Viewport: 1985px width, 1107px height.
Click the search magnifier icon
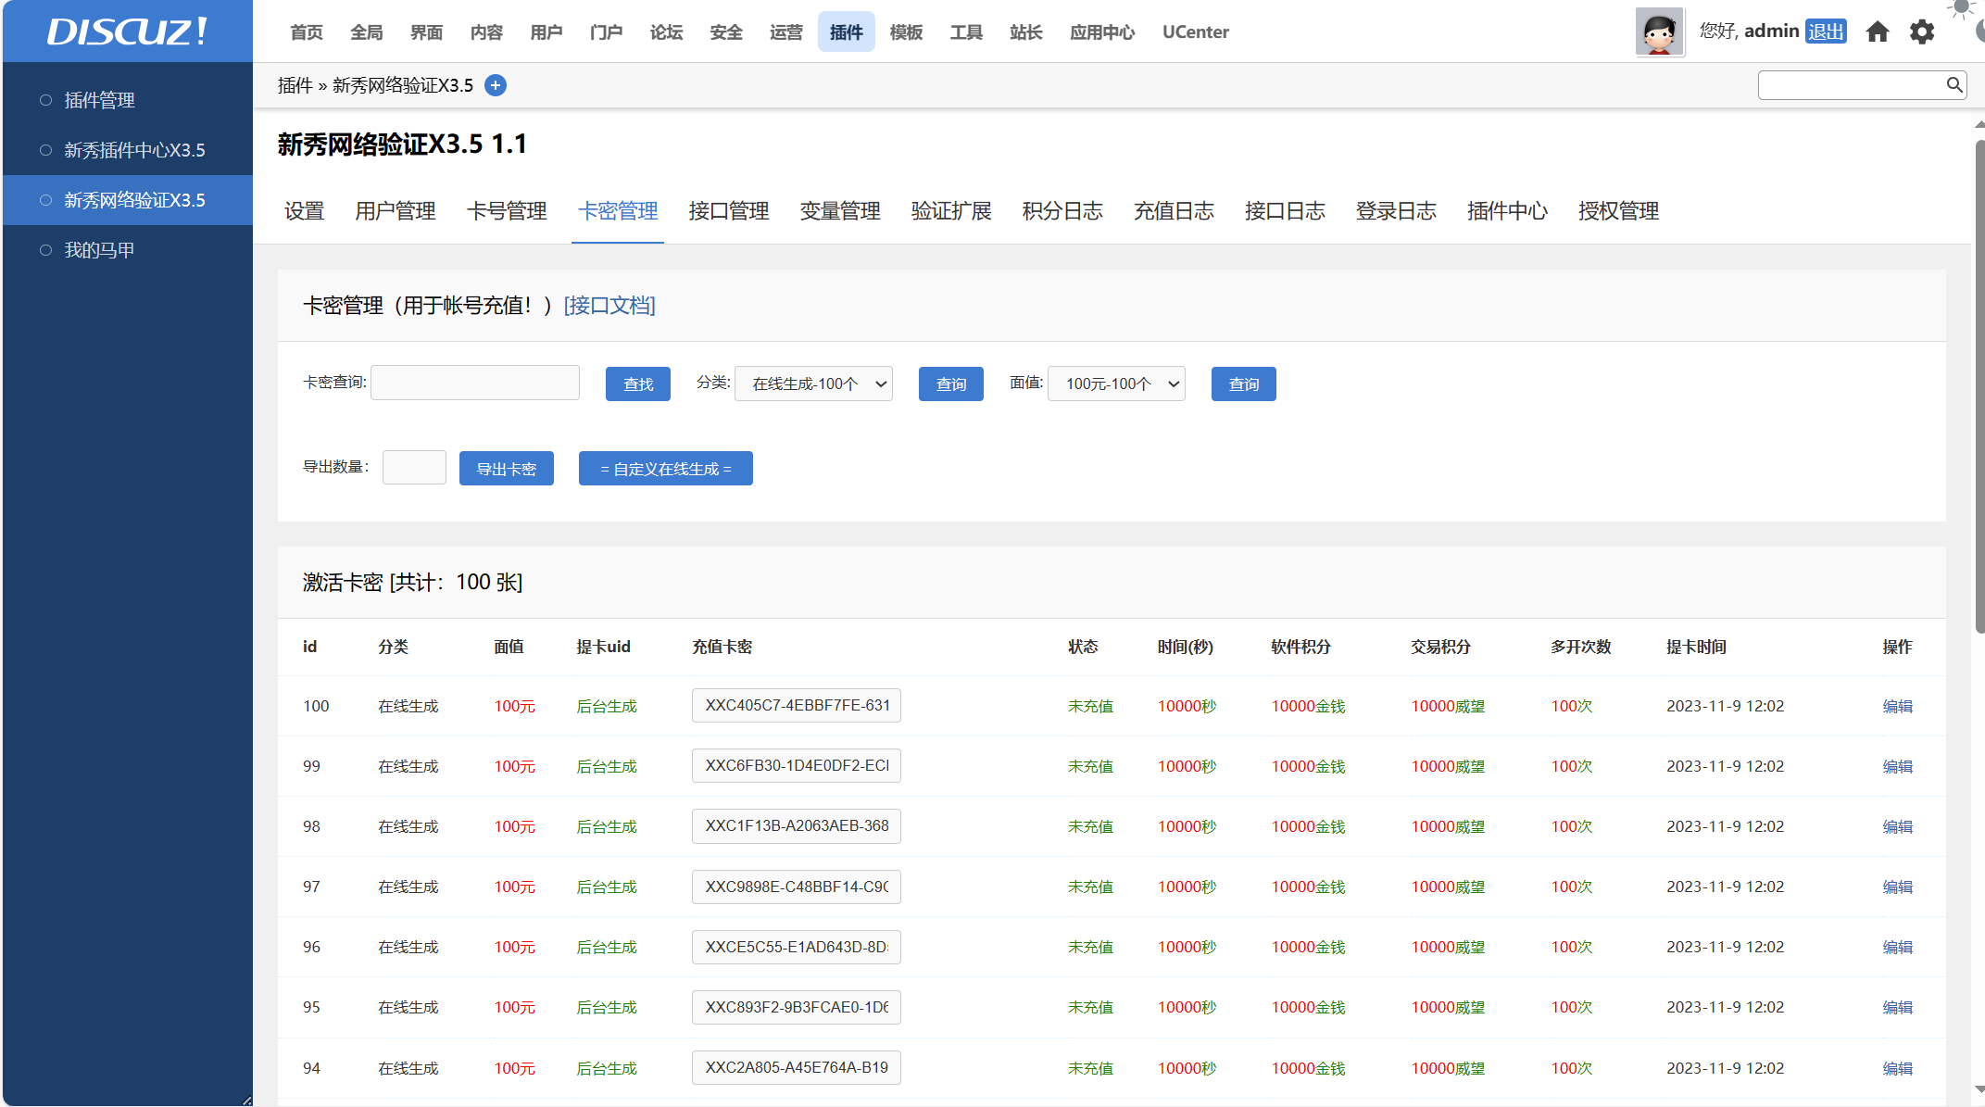1954,85
